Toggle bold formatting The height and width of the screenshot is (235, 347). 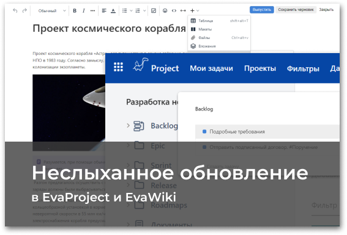(x=75, y=10)
